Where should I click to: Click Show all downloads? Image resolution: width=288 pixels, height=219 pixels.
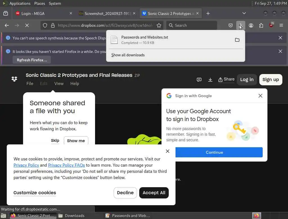(x=128, y=55)
